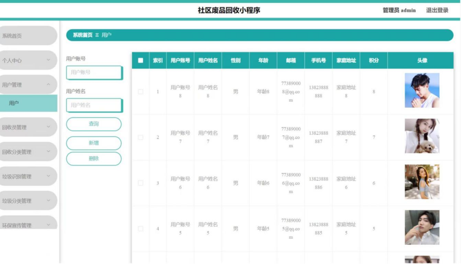The width and height of the screenshot is (461, 264).
Task: Expand 垃圾识别管理 menu chevron
Action: tap(48, 176)
